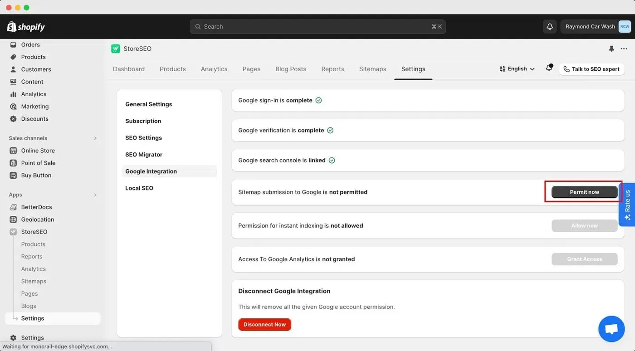Viewport: 635px width, 351px height.
Task: Pin the StoreSEO app
Action: coord(611,49)
